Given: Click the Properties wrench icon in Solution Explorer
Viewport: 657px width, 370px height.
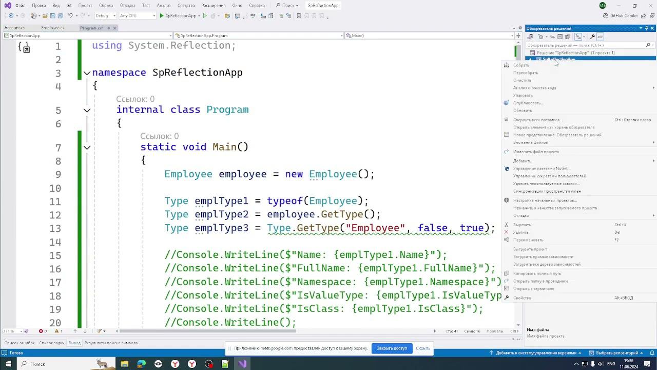Looking at the screenshot, I should [x=592, y=37].
